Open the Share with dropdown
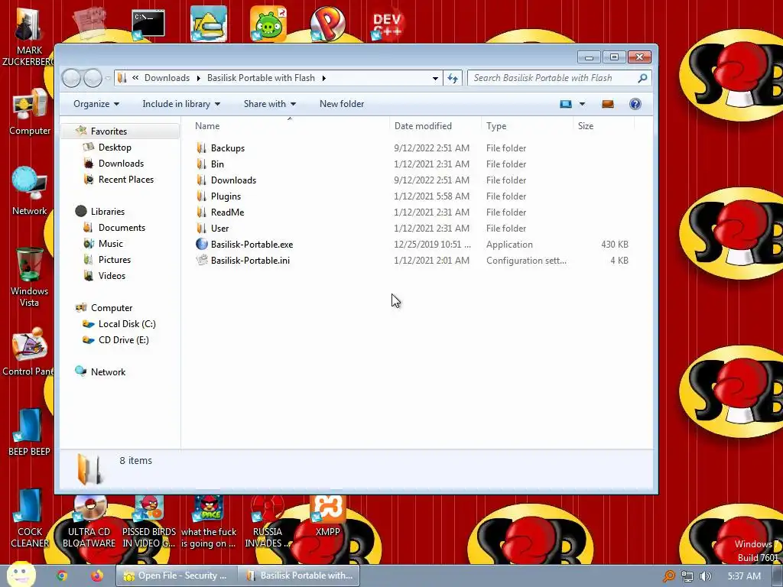The image size is (783, 587). tap(270, 104)
